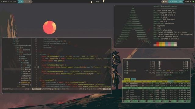The width and height of the screenshot is (195, 109).
Task: Click the green power icon in top bar
Action: click(x=193, y=2)
